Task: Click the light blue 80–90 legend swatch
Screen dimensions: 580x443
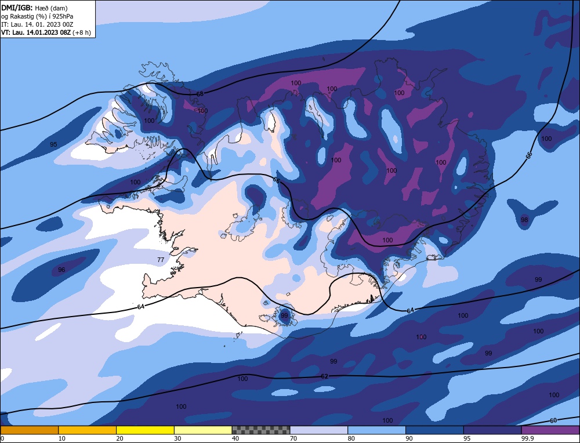Action: 376,430
